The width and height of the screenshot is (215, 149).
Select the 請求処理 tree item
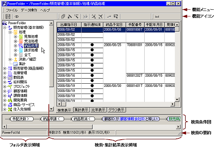coord(31,50)
